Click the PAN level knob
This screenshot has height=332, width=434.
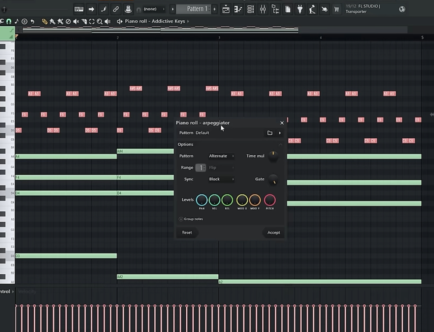202,200
